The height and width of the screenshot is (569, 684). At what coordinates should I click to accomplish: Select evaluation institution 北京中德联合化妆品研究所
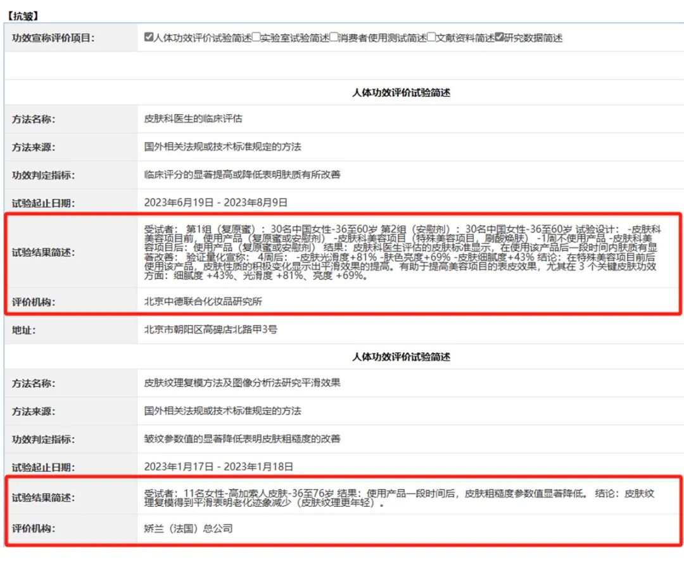tap(203, 302)
